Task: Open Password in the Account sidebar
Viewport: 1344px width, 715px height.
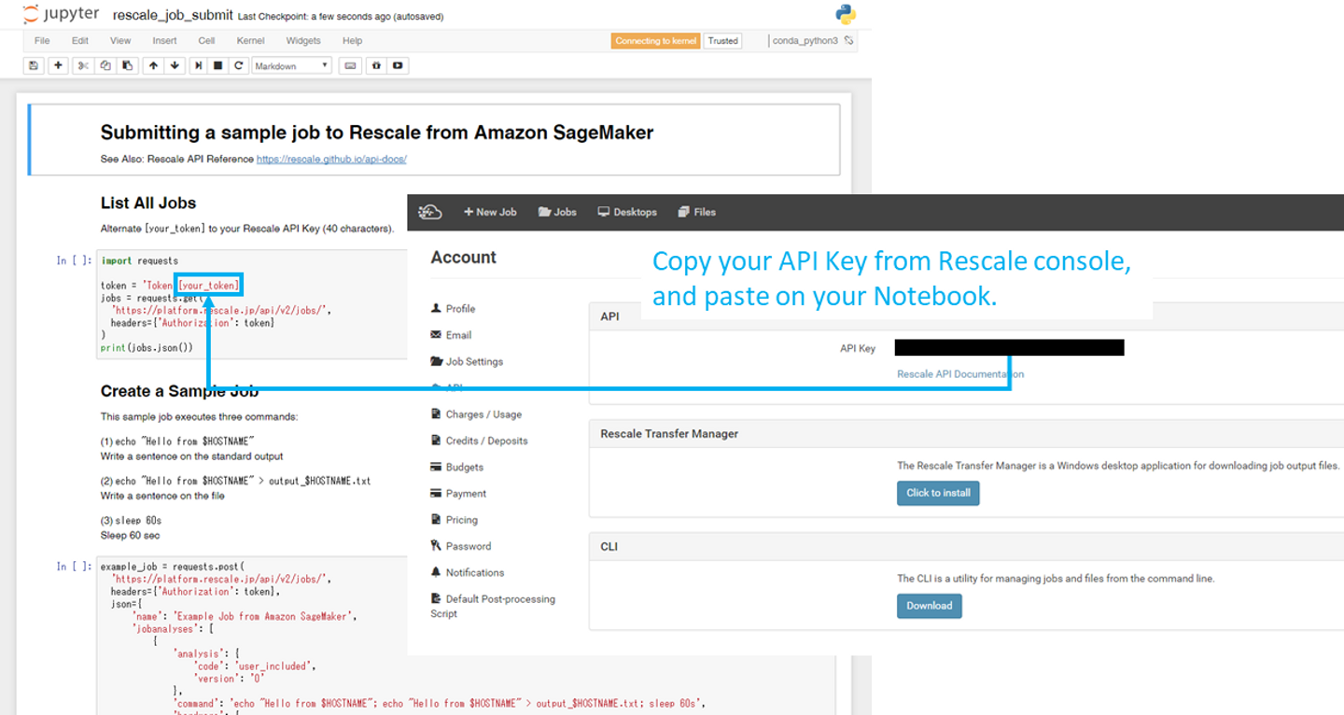Action: click(x=461, y=546)
